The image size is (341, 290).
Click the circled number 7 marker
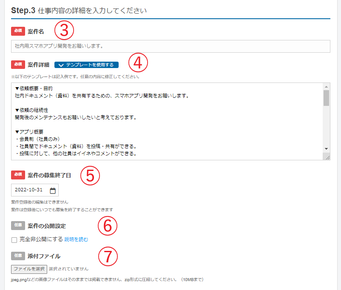(108, 256)
